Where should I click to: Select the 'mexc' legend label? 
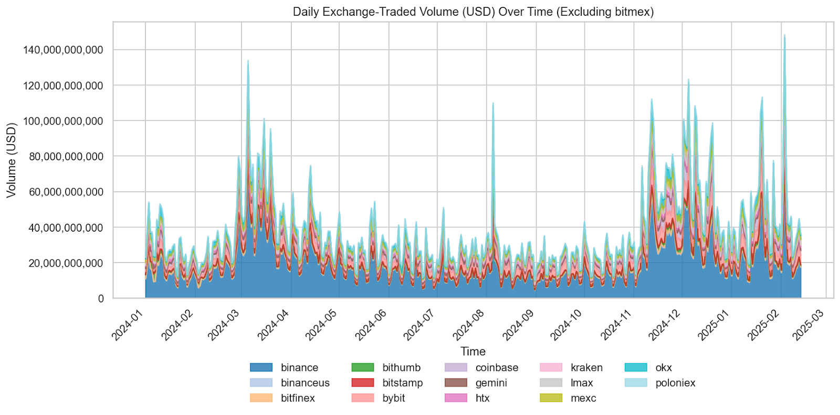point(583,398)
